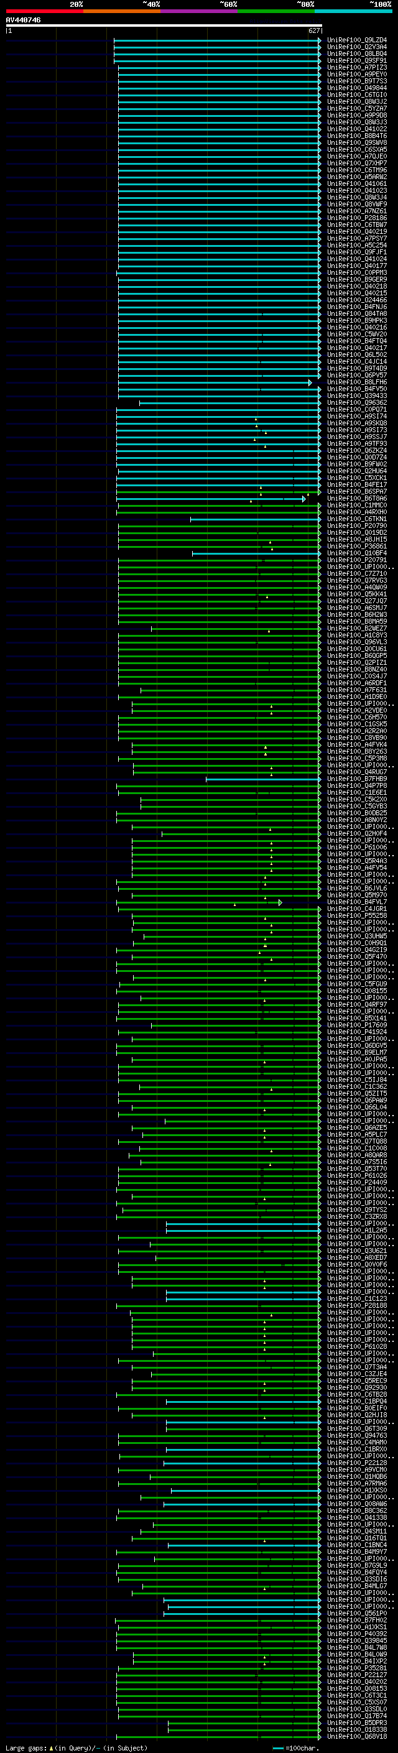Select hit label UniRef100_Q08AW6
The image size is (398, 1753).
pyautogui.click(x=357, y=1504)
